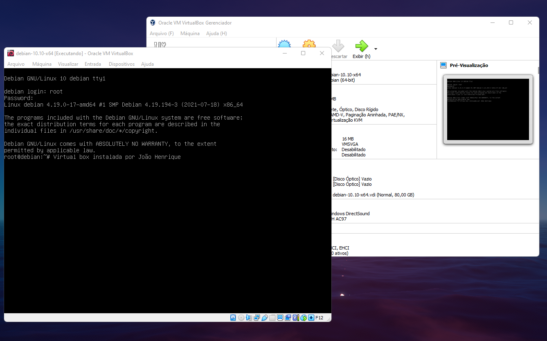The width and height of the screenshot is (547, 341).
Task: Click the network adapter icon in VM status bar
Action: 257,317
